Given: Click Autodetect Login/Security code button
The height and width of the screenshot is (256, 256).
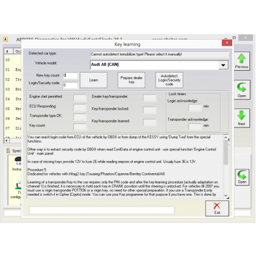Looking at the screenshot, I should click(x=169, y=80).
